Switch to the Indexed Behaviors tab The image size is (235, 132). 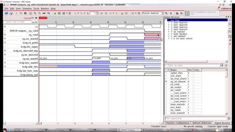point(202,123)
